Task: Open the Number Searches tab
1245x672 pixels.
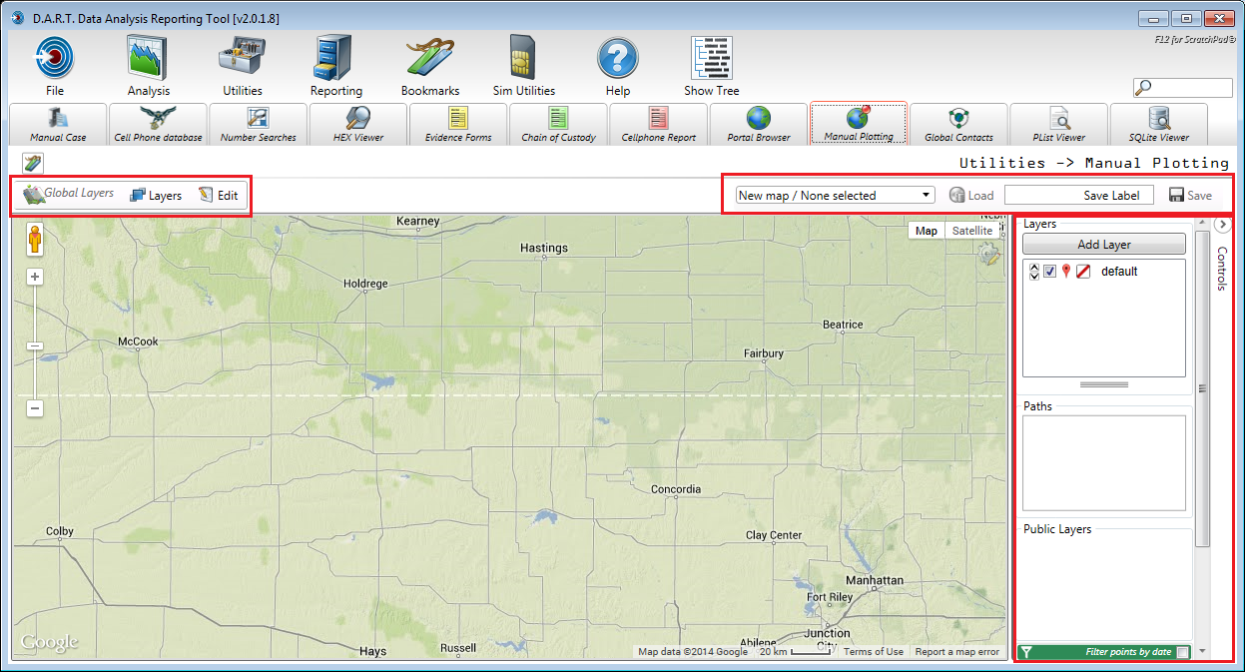Action: click(x=258, y=124)
